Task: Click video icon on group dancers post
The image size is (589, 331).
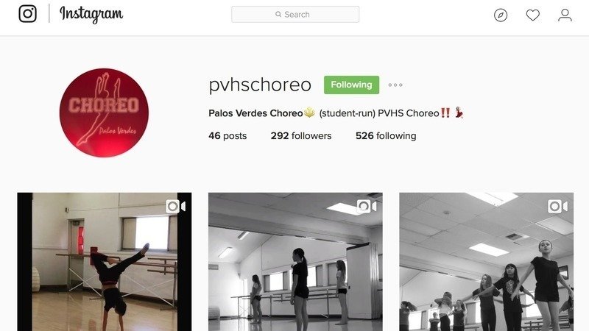Action: pos(558,207)
